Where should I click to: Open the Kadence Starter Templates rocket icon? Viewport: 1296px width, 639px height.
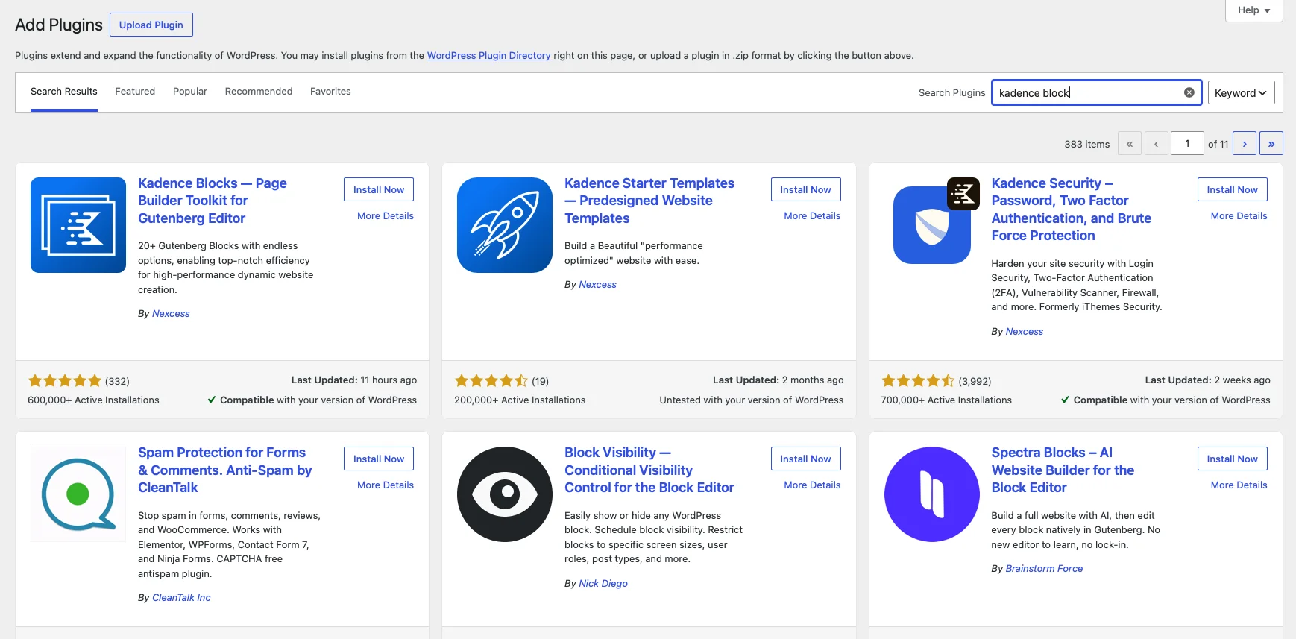(x=505, y=225)
